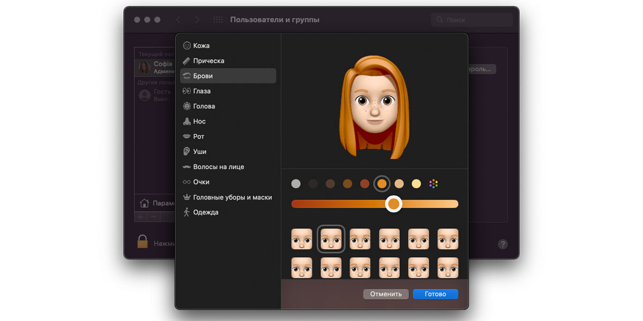The width and height of the screenshot is (643, 321).
Task: Click the add user plus button
Action: (x=140, y=217)
